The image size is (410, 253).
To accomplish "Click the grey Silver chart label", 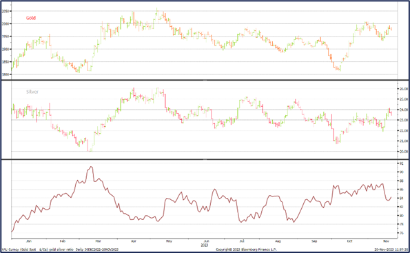I will tap(32, 92).
